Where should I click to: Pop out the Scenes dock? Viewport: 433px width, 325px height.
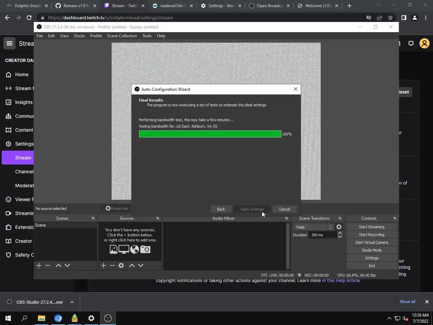tap(93, 218)
